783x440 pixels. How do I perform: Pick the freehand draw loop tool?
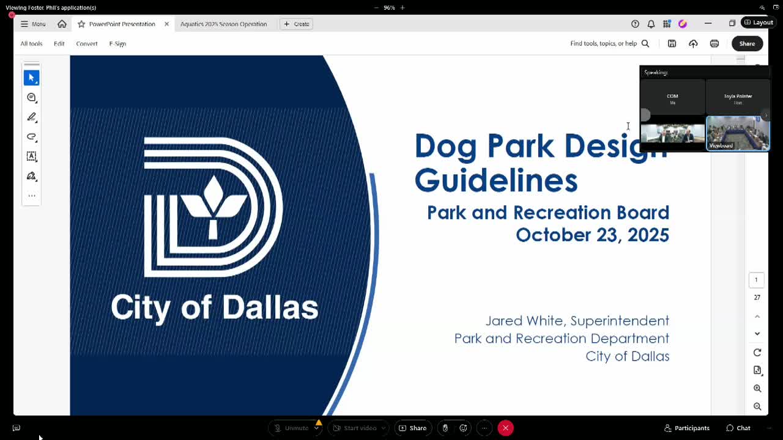pos(31,136)
